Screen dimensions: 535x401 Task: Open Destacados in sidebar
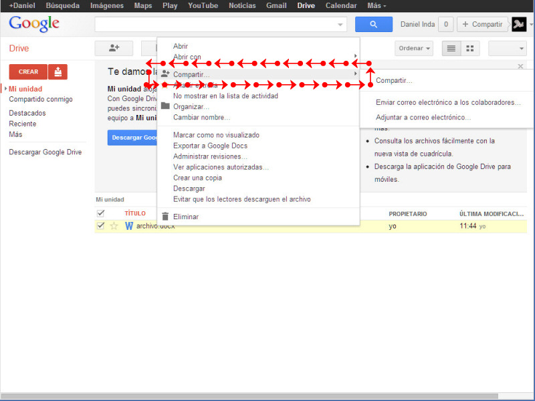pos(27,113)
